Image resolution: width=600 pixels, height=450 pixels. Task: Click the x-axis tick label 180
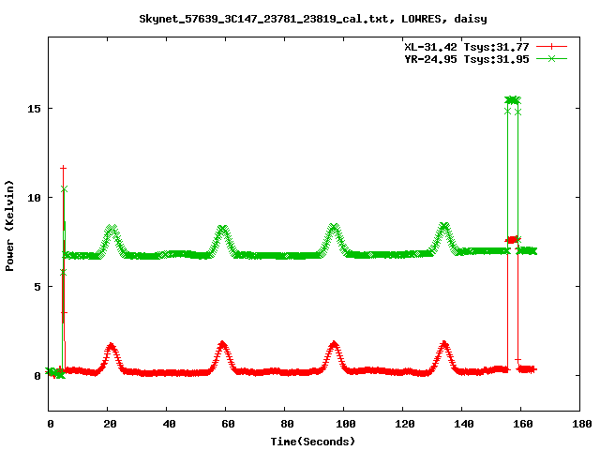[582, 424]
